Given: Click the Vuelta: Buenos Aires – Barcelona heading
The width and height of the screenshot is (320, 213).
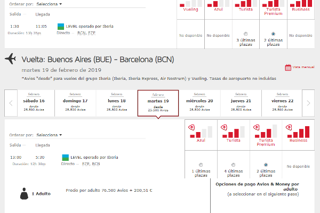Looking at the screenshot, I should [98, 60].
